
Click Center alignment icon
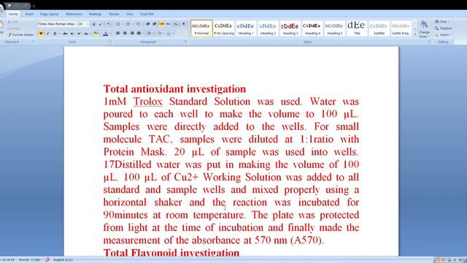coord(125,33)
